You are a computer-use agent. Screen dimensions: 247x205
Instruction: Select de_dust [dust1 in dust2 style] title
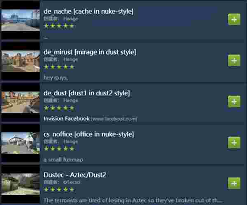[86, 93]
